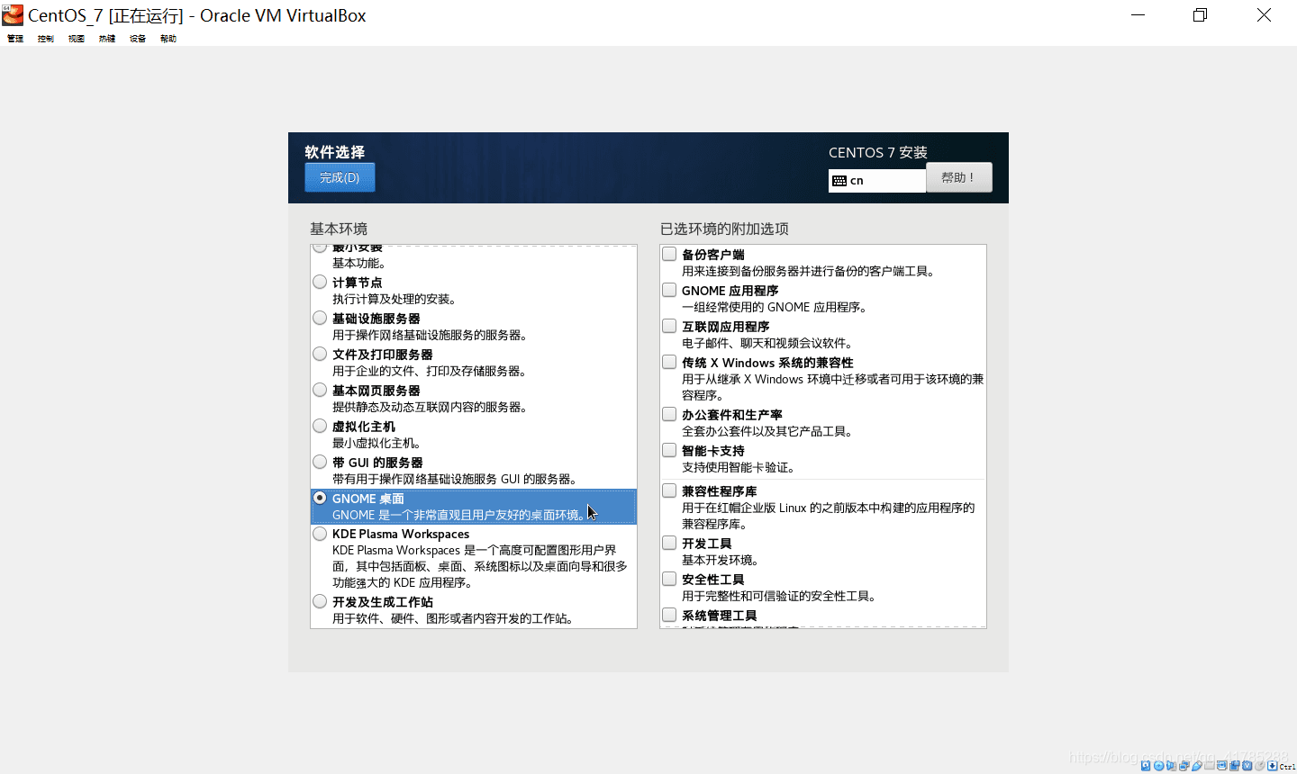Screen dimensions: 1297x774
Task: Click the network adapter status icon
Action: tap(1184, 766)
